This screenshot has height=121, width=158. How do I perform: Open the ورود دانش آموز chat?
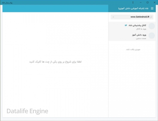coord(132,36)
